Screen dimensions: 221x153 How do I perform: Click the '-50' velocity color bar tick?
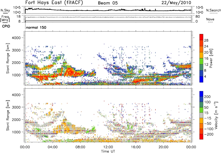208,123
